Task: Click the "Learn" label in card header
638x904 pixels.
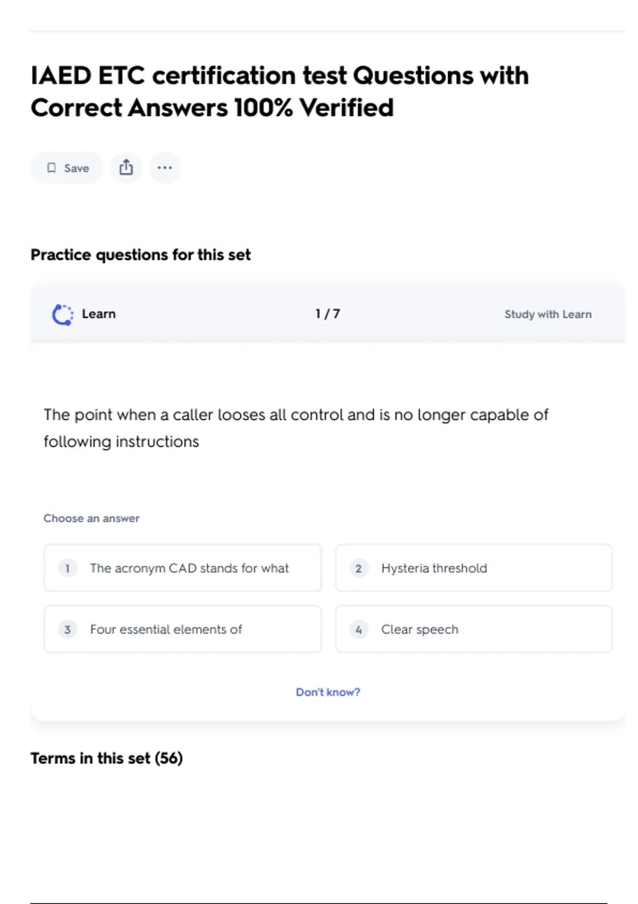Action: 99,314
